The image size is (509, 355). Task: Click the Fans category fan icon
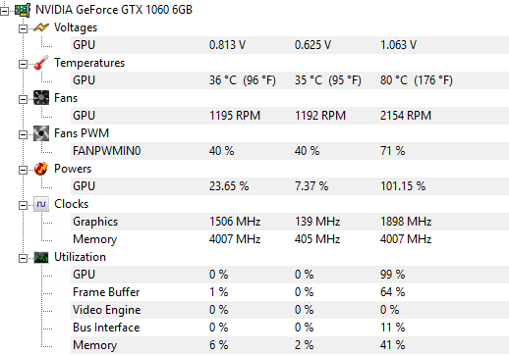point(41,98)
